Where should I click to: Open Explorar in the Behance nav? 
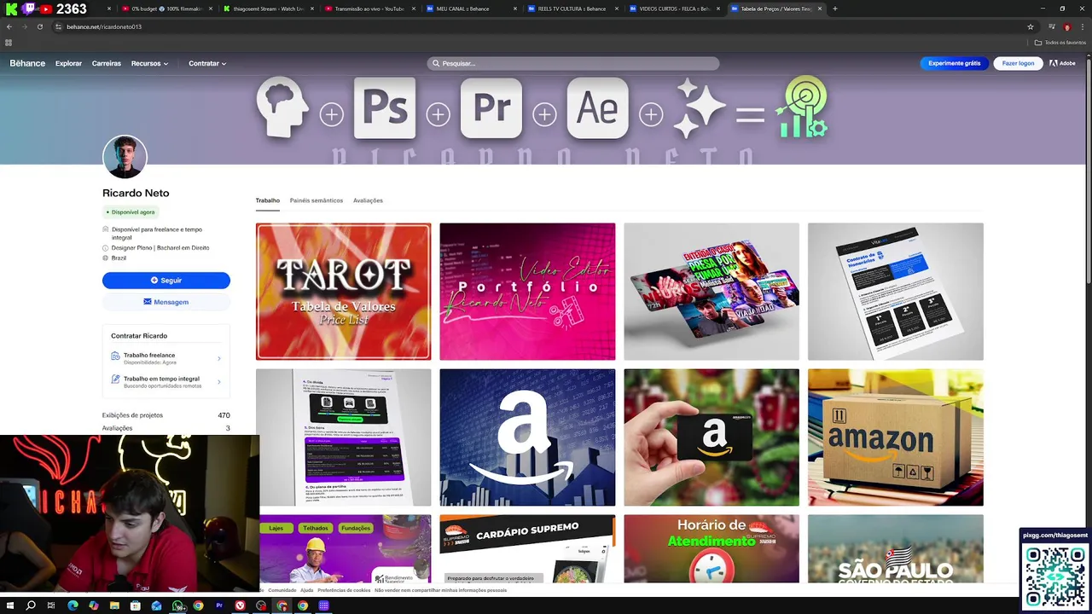(x=68, y=63)
